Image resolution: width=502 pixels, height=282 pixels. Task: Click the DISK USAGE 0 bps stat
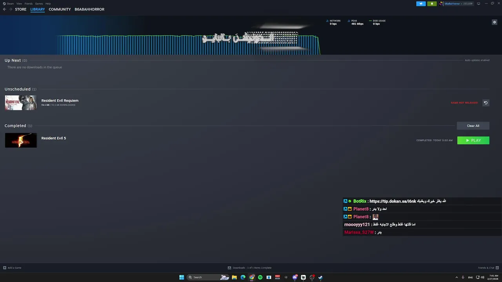[x=377, y=22]
